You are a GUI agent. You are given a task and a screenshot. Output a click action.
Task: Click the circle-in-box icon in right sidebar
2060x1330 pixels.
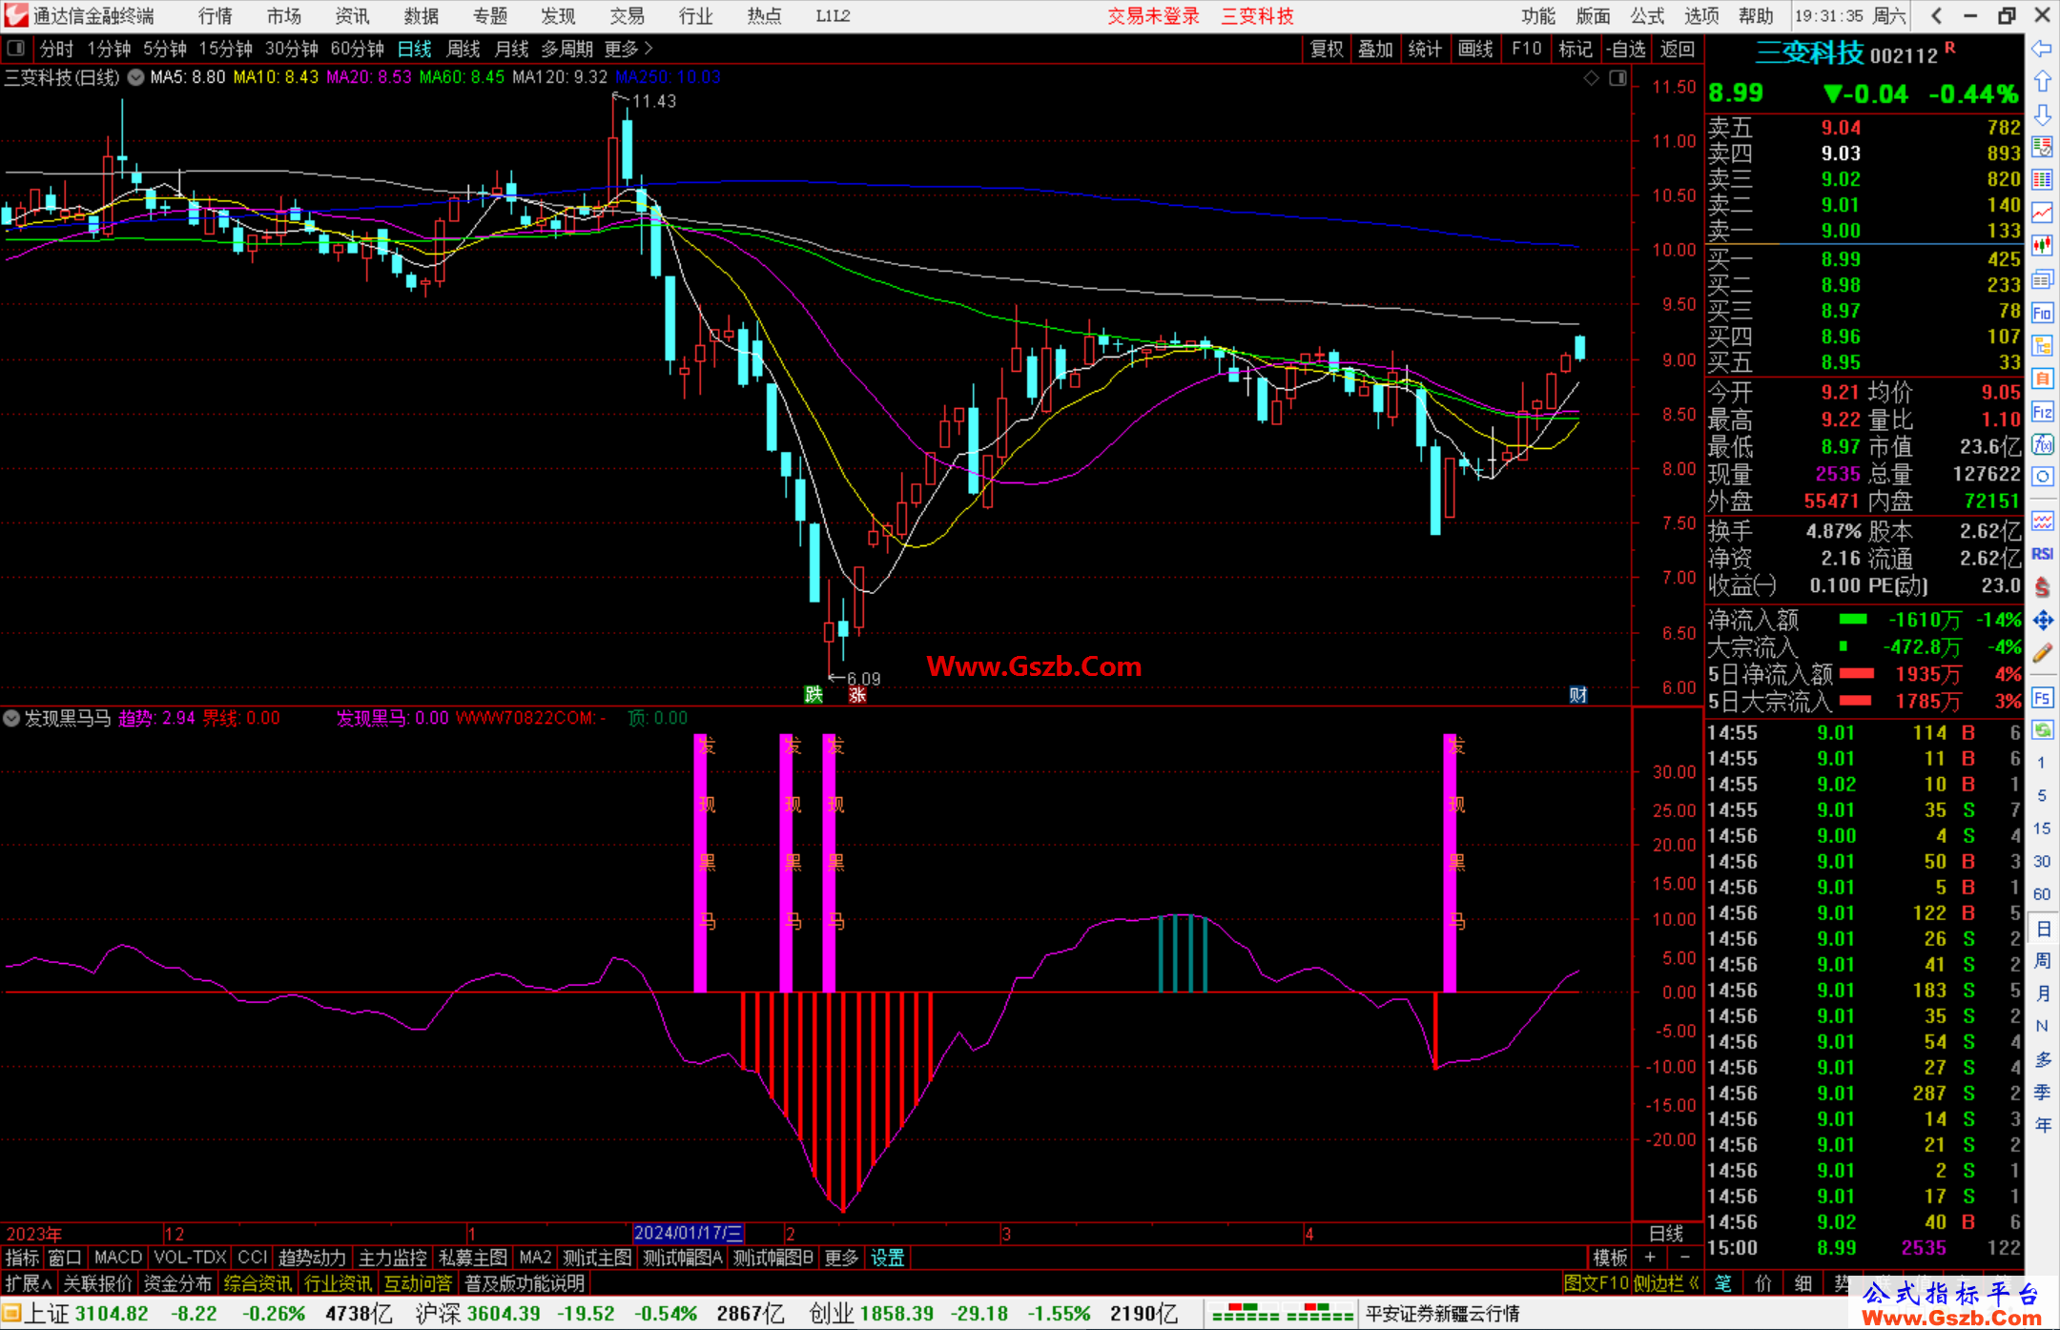click(2042, 477)
